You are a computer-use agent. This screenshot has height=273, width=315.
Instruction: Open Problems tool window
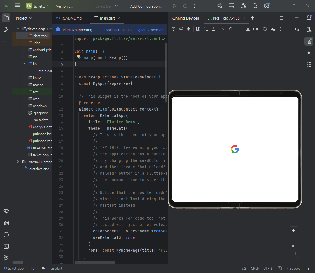(x=6, y=235)
